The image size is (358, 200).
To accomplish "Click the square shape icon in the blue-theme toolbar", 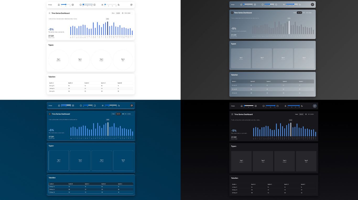I will (95, 105).
